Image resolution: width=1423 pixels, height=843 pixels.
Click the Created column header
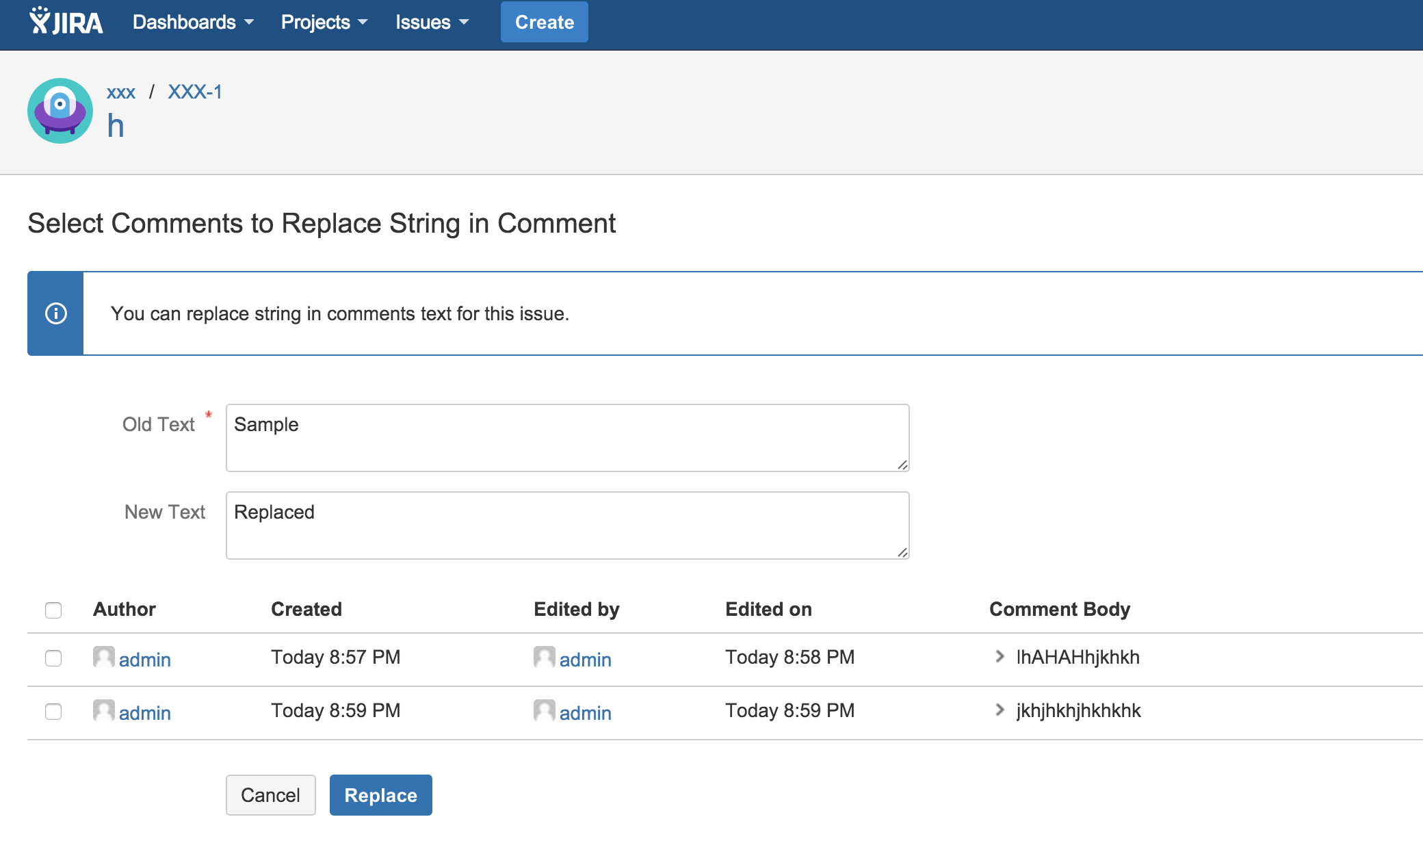point(306,609)
